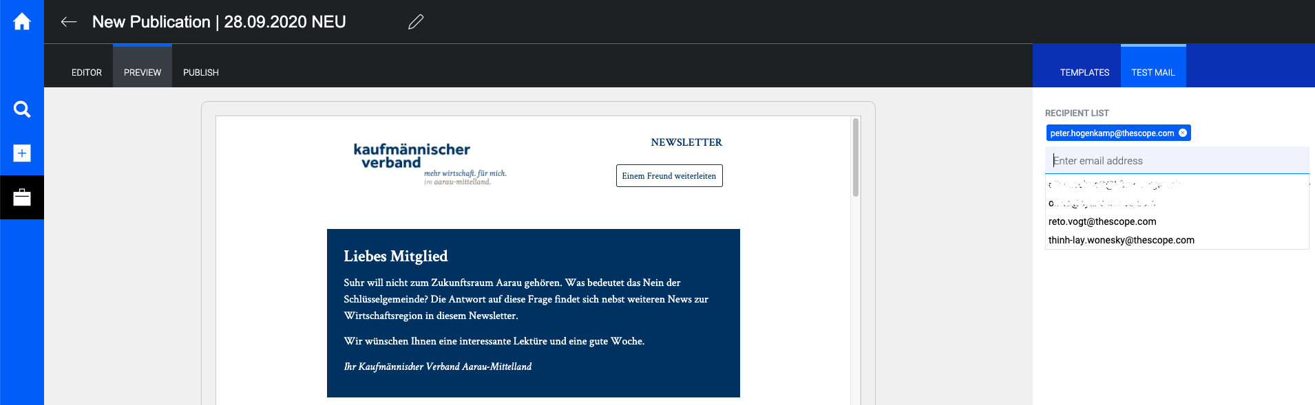Open the PUBLISH tab

[201, 72]
